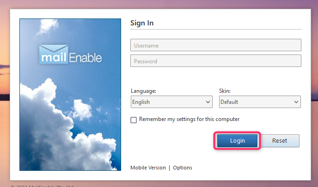Open the Options link
This screenshot has height=187, width=318.
coord(183,168)
